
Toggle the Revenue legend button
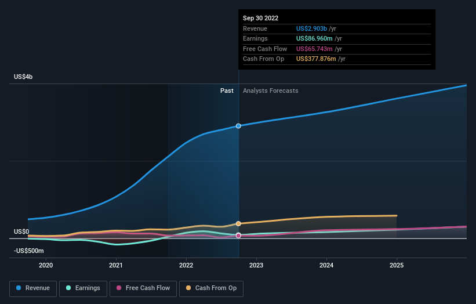pos(33,288)
